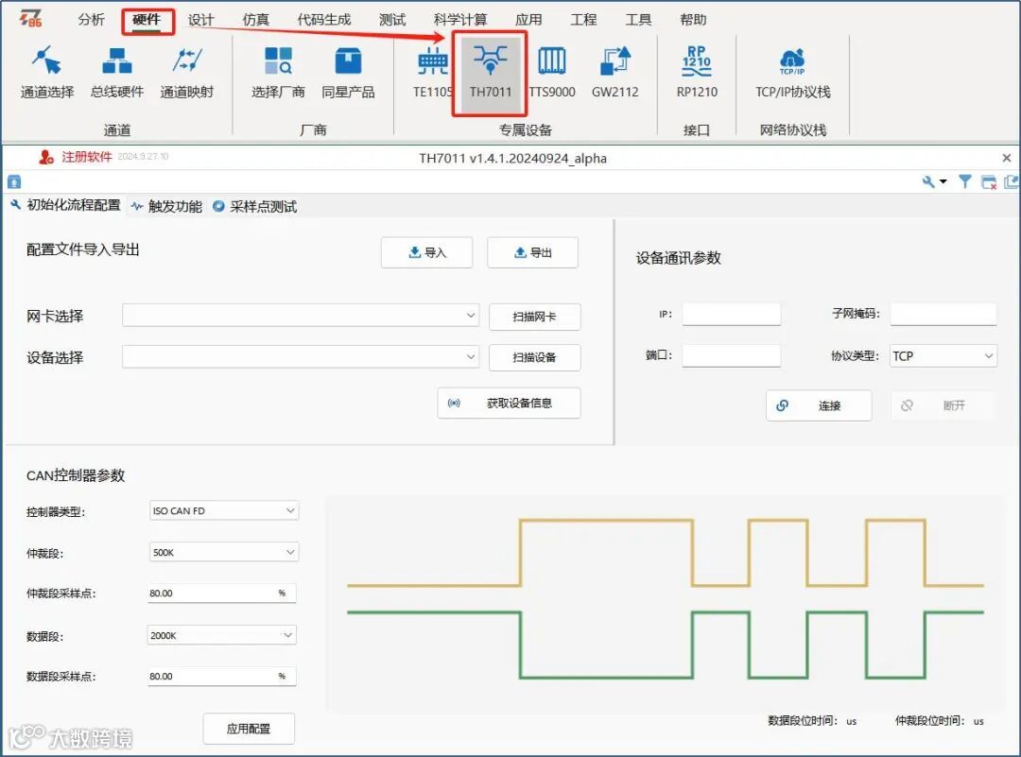Switch to 初始化流程配置 tab

pos(66,206)
